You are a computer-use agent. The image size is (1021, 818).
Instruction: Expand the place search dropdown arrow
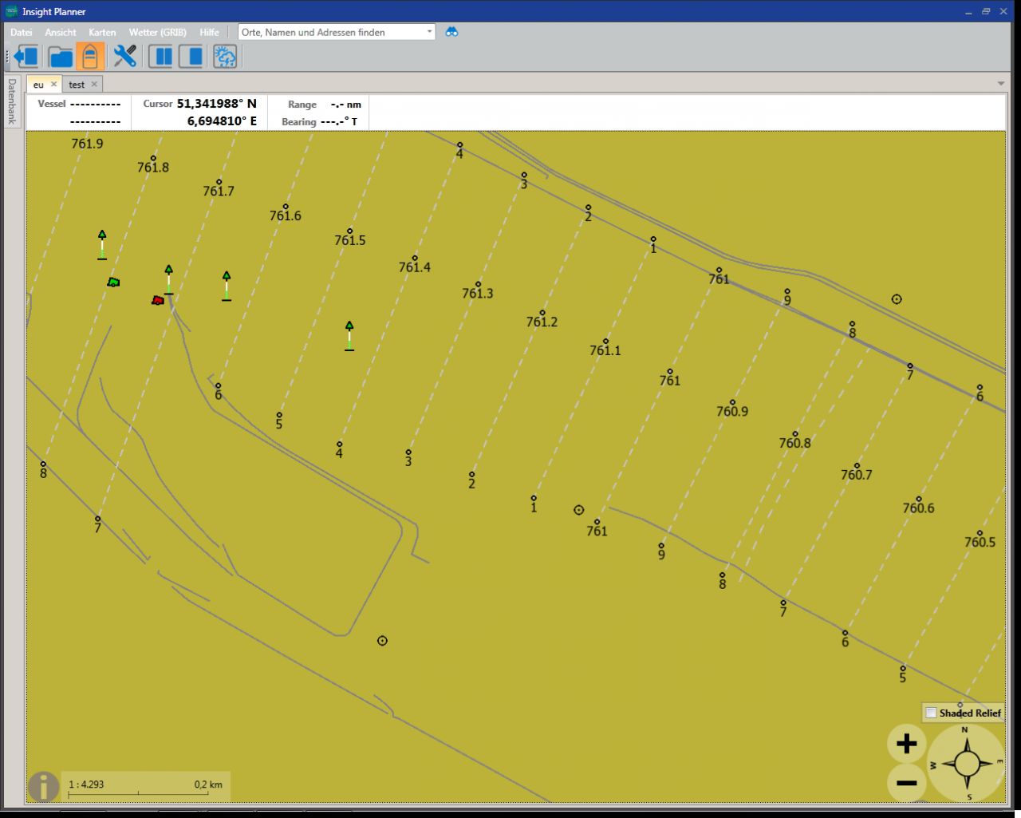click(429, 32)
